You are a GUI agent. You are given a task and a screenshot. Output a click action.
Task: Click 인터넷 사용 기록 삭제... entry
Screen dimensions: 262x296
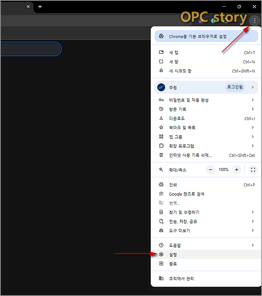[x=206, y=155]
